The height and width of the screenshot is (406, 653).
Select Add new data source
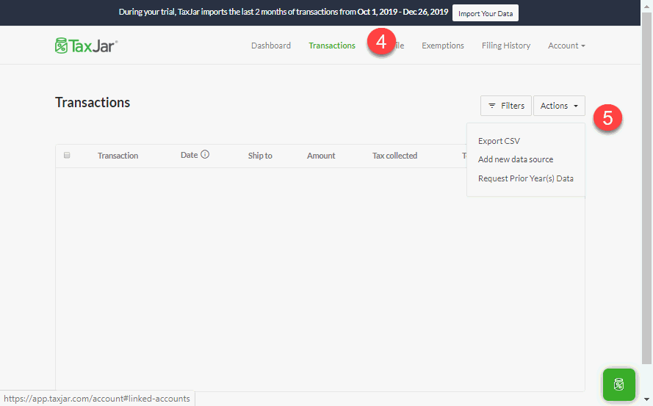[515, 159]
